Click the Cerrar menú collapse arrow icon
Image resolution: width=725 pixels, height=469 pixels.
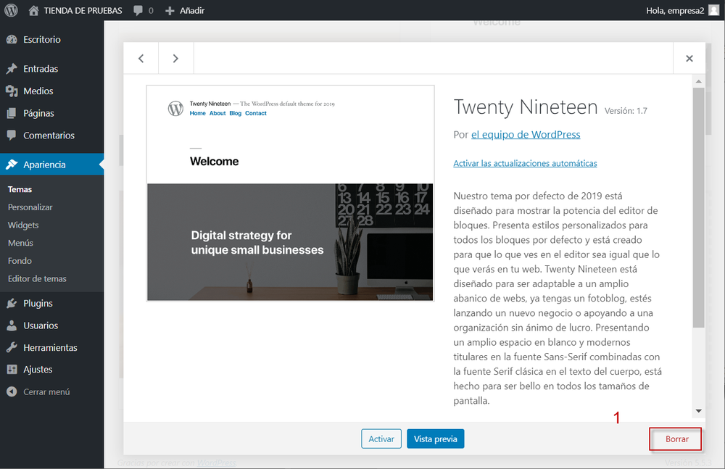coord(12,391)
